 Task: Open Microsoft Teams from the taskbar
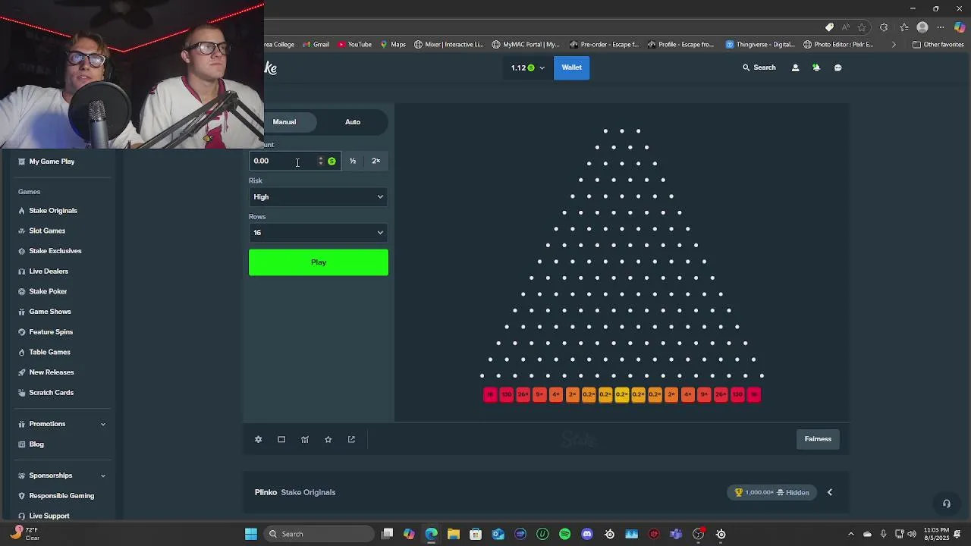point(676,534)
